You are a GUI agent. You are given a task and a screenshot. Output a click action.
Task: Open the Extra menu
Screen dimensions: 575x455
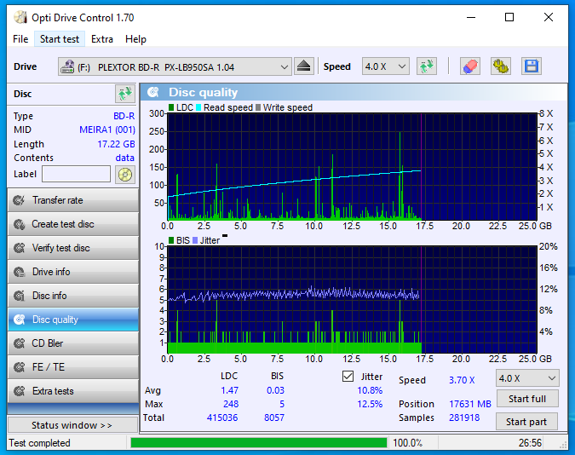(102, 39)
